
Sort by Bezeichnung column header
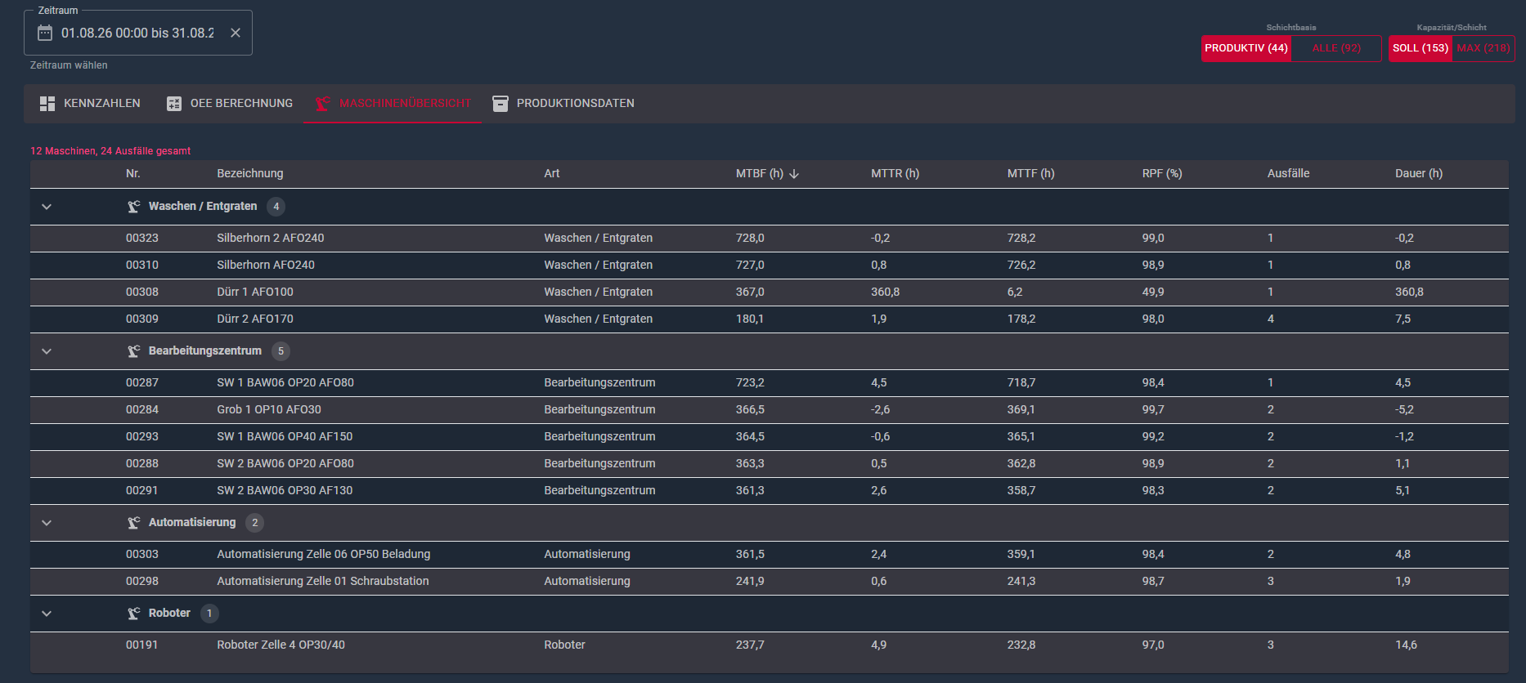[x=250, y=173]
